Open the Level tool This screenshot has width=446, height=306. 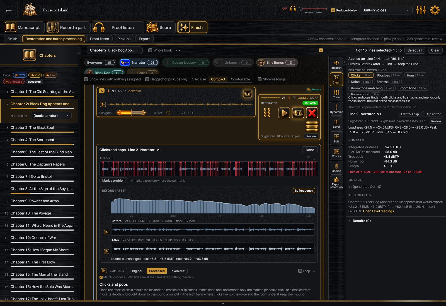336,124
